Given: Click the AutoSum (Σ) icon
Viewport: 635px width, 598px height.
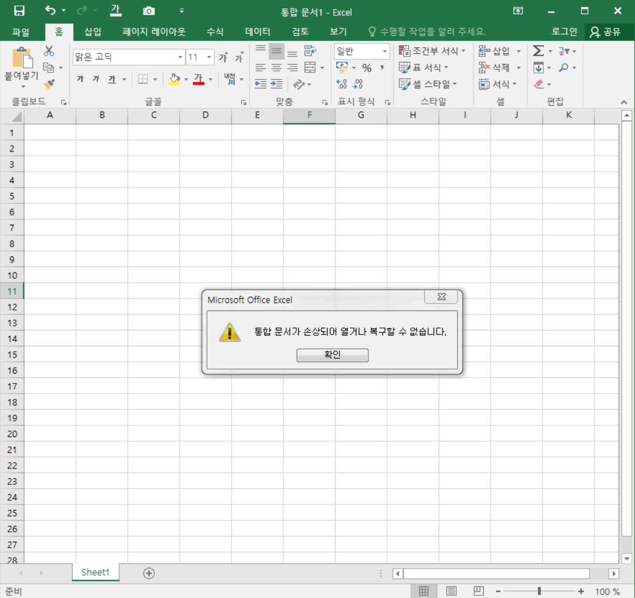Looking at the screenshot, I should point(539,51).
